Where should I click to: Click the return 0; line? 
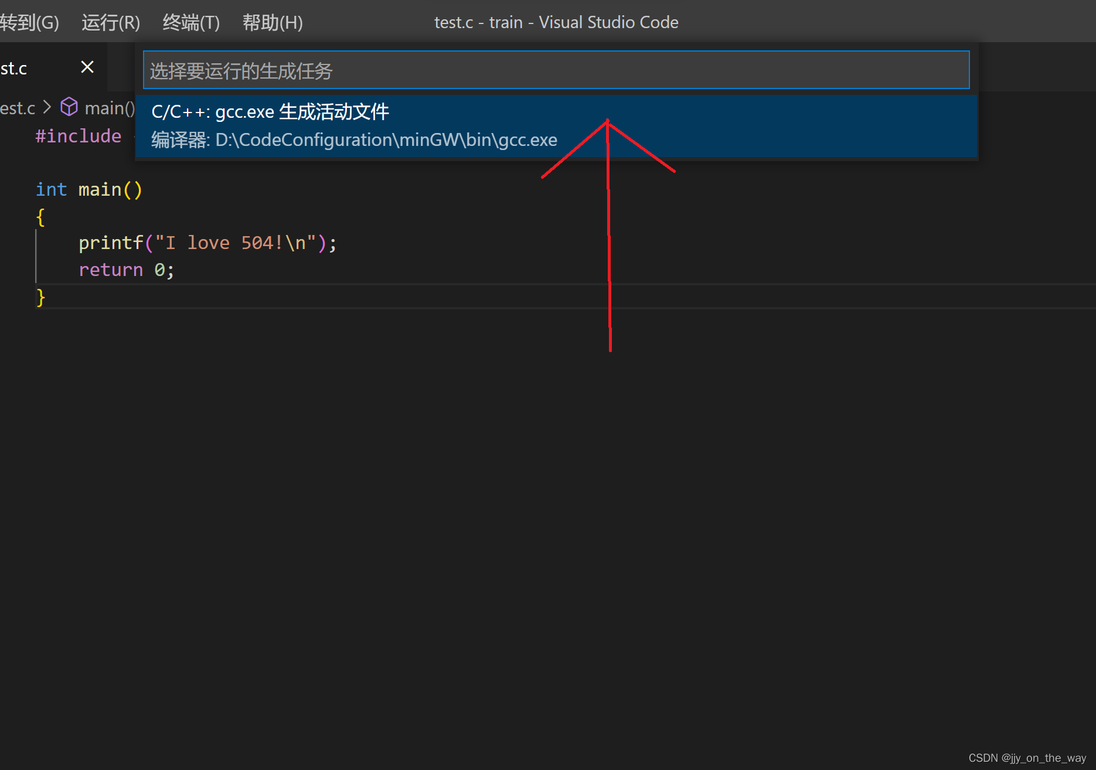pos(126,270)
